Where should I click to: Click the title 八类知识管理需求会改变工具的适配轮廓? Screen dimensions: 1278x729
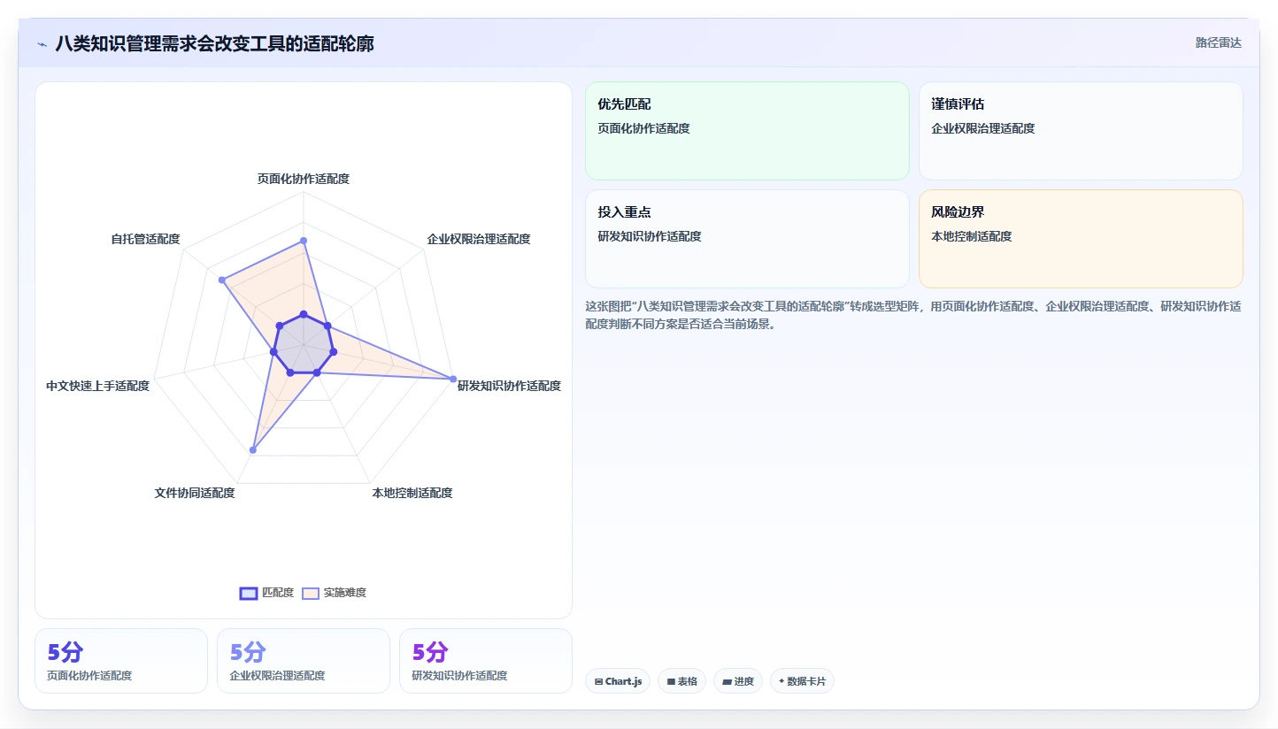(215, 43)
